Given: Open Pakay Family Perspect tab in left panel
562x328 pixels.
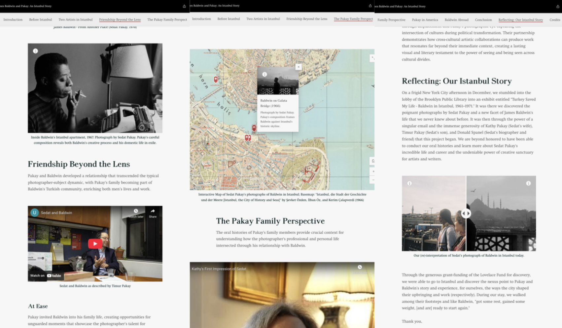Looking at the screenshot, I should [167, 20].
